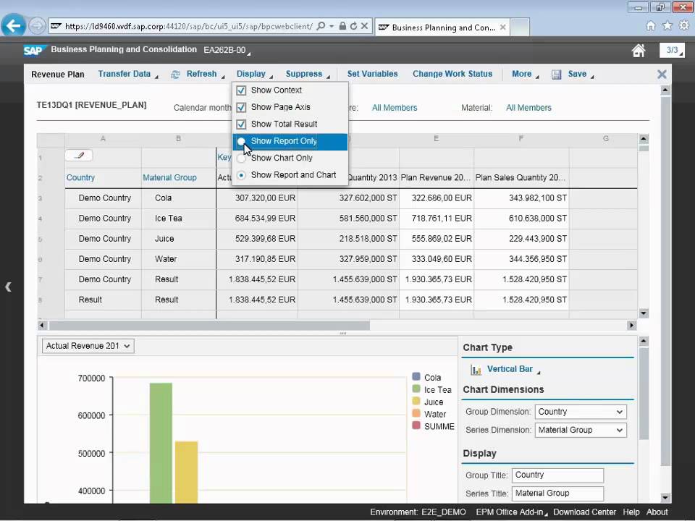695x521 pixels.
Task: Click the browser forward arrow button
Action: click(37, 26)
